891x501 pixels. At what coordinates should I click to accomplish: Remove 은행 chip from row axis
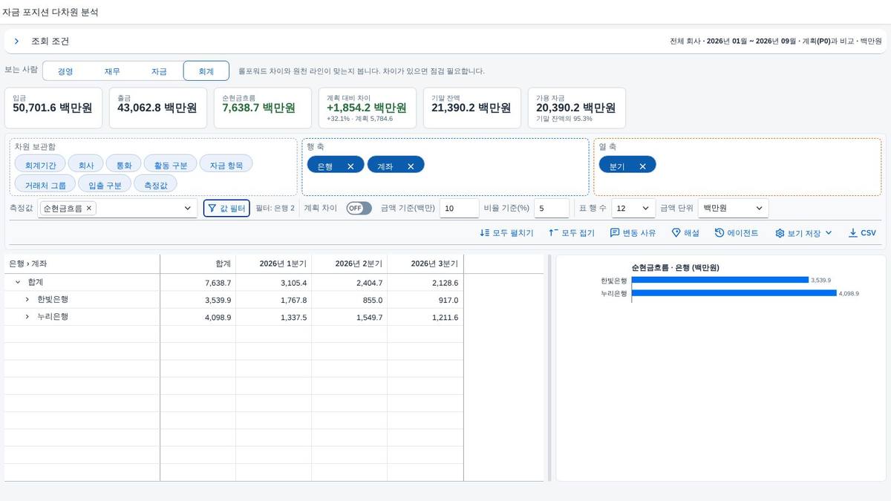(x=350, y=166)
